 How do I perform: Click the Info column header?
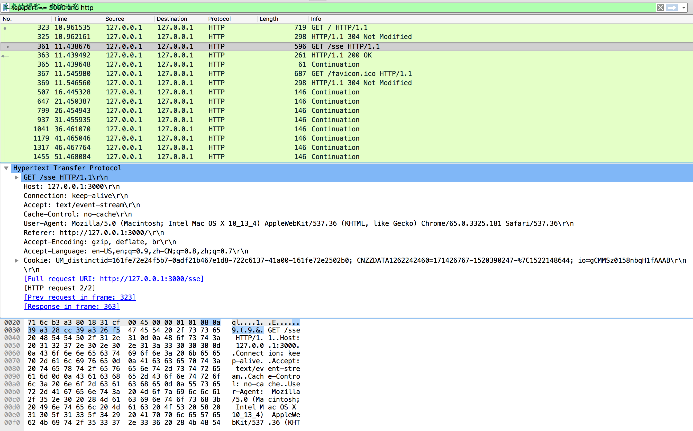tap(316, 19)
